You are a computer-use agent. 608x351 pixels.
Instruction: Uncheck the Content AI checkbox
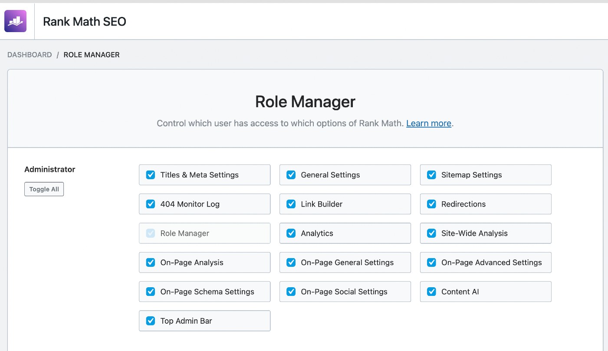431,292
